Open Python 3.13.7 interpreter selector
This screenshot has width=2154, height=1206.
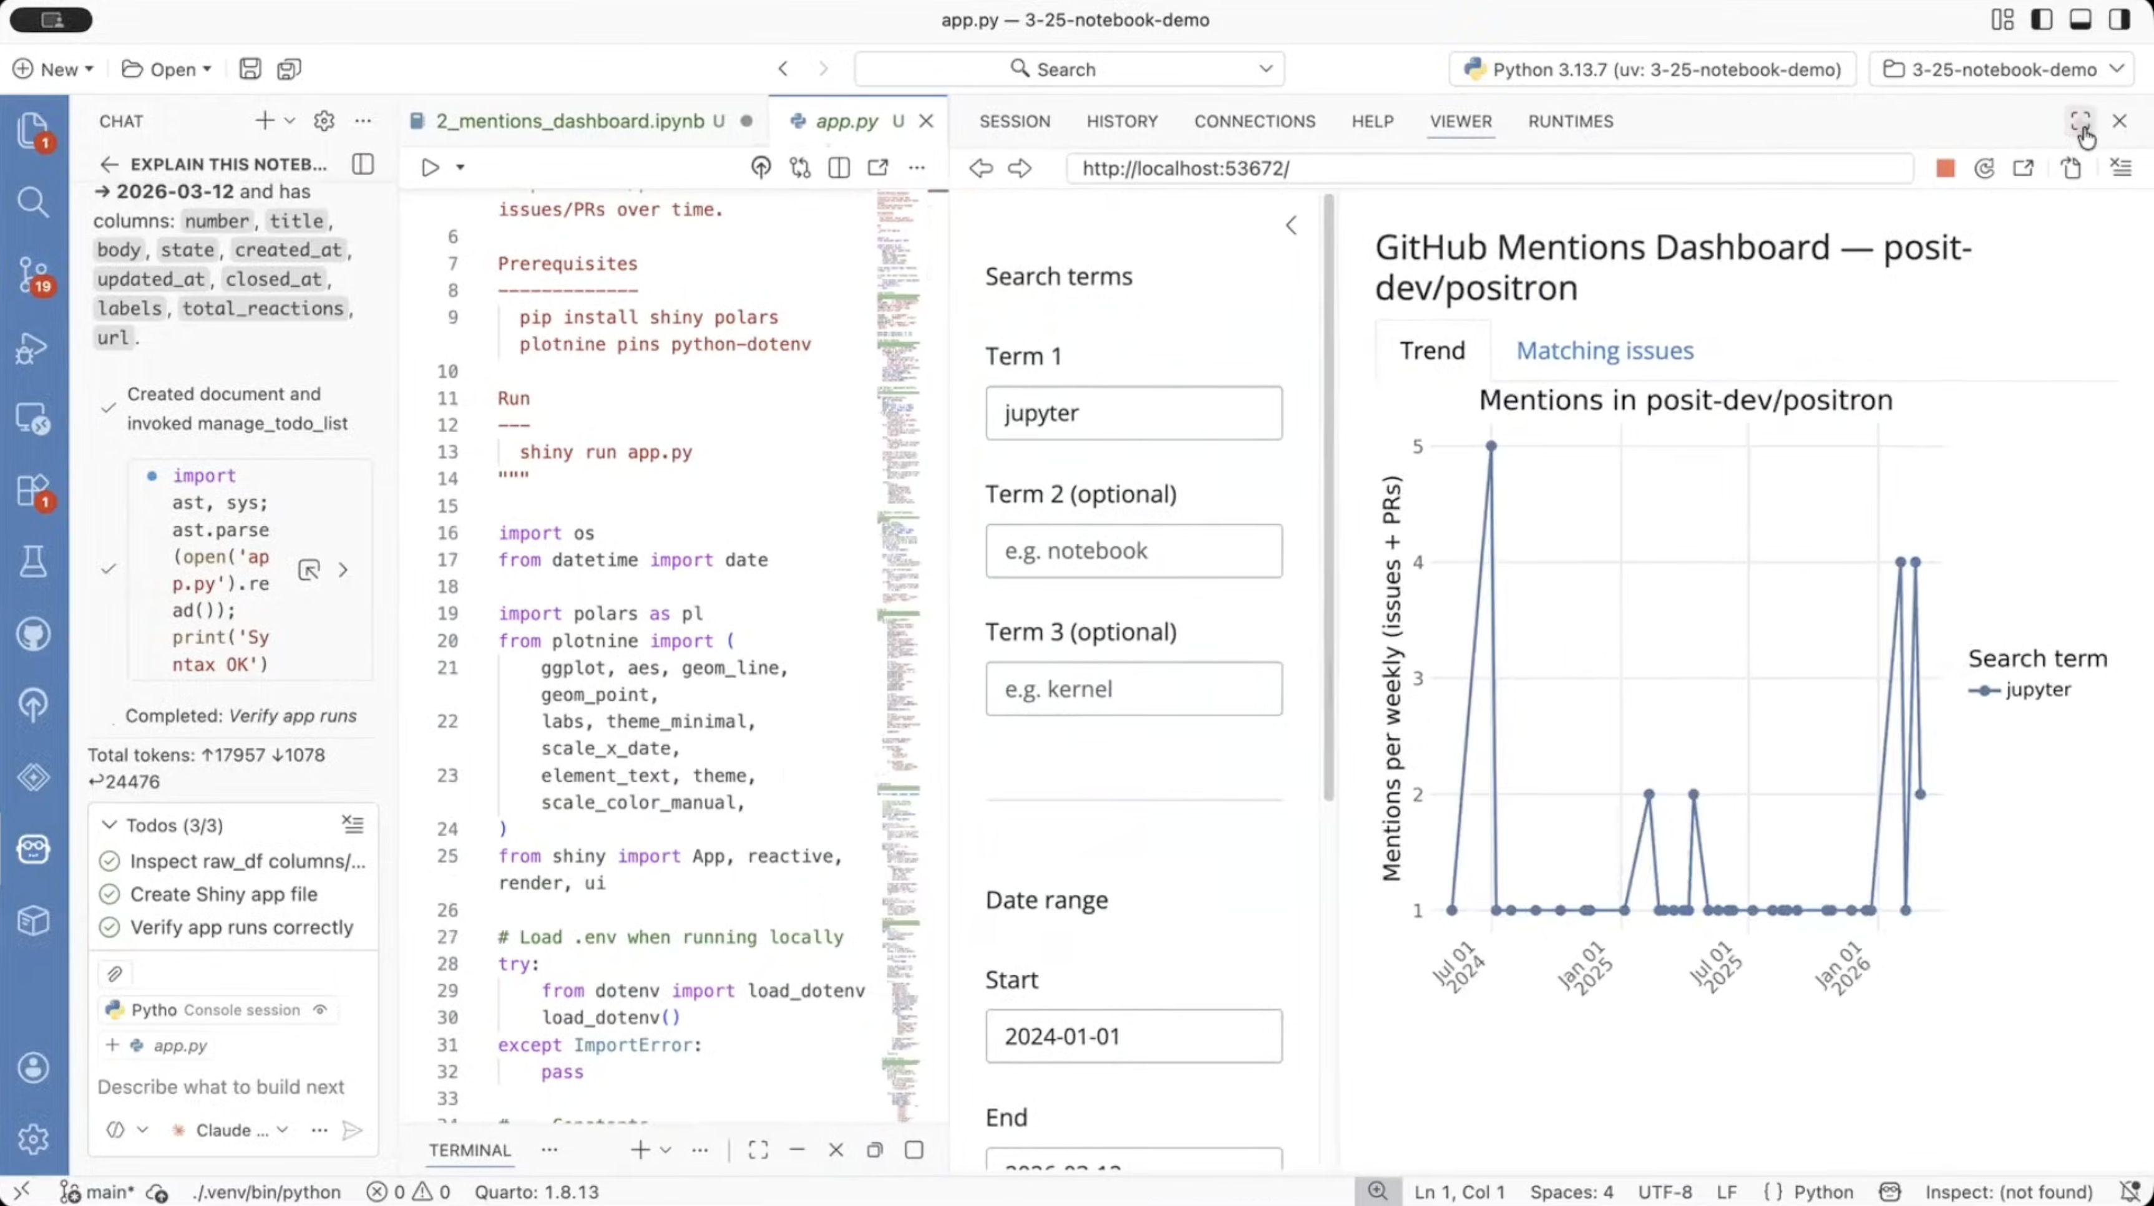click(1652, 69)
